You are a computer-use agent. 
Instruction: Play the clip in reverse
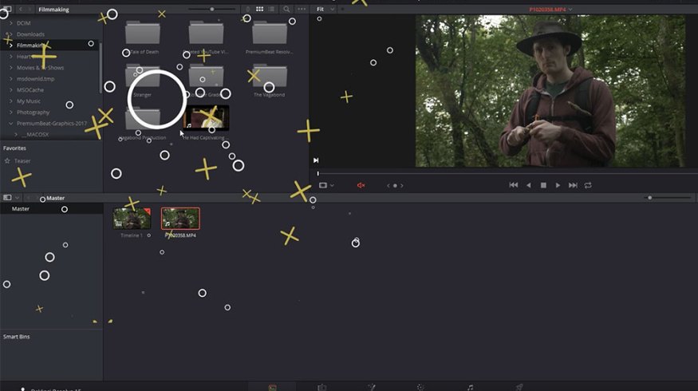(x=528, y=185)
